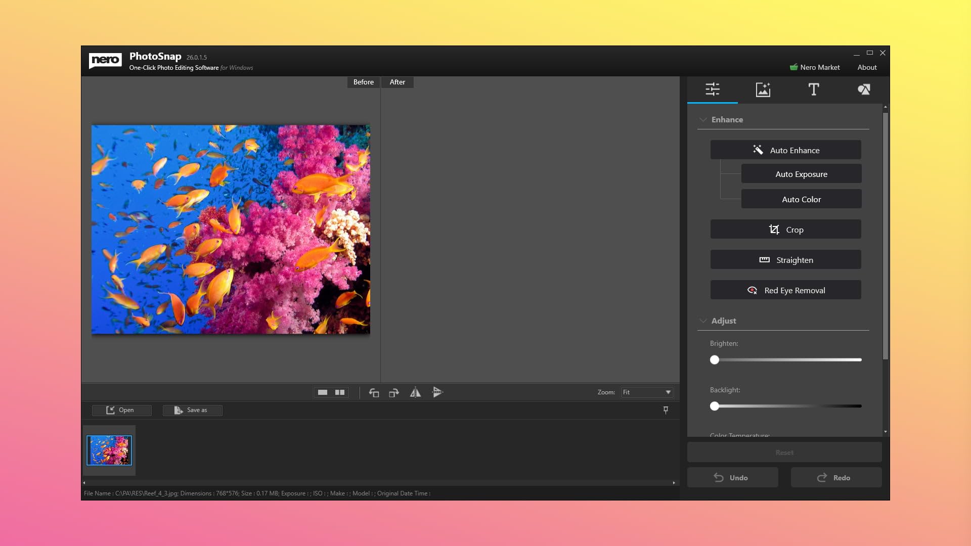Switch to split before/after view mode
This screenshot has height=546, width=971.
340,392
